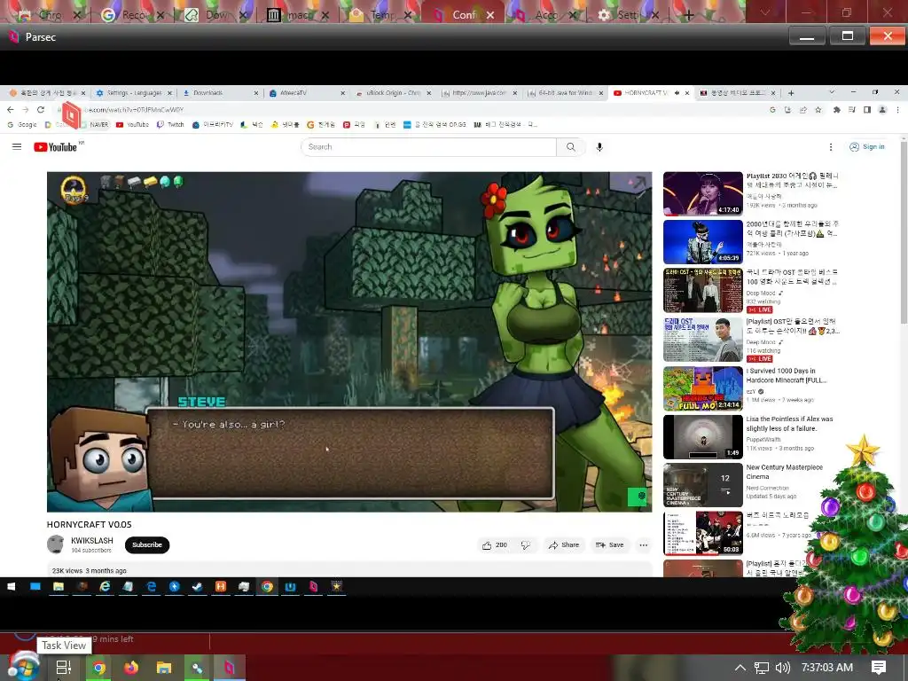The image size is (908, 681).
Task: Open remote Chrome three-dot menu
Action: pos(897,109)
